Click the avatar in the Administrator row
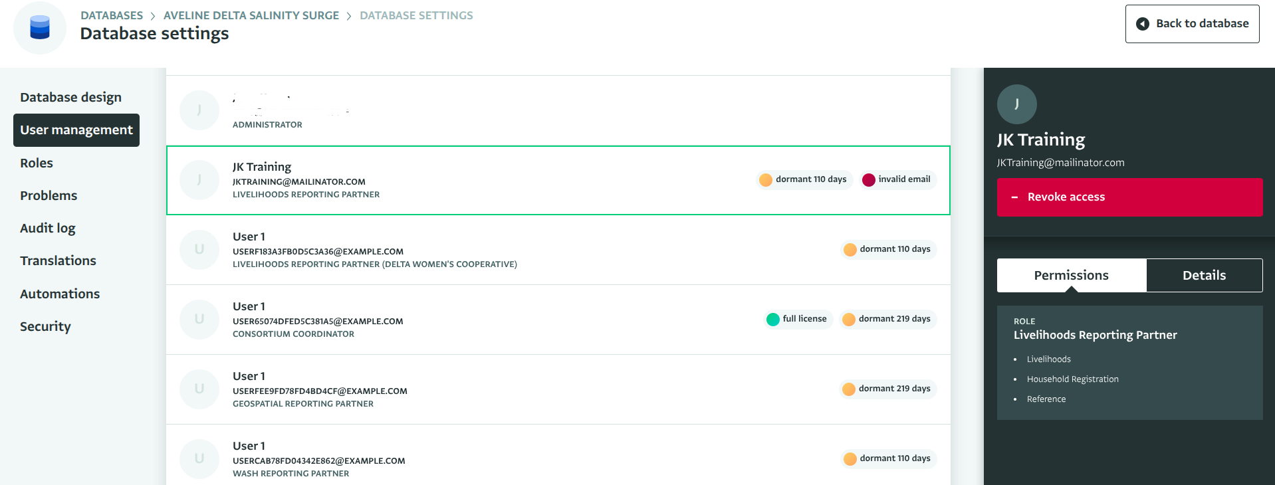 (199, 110)
